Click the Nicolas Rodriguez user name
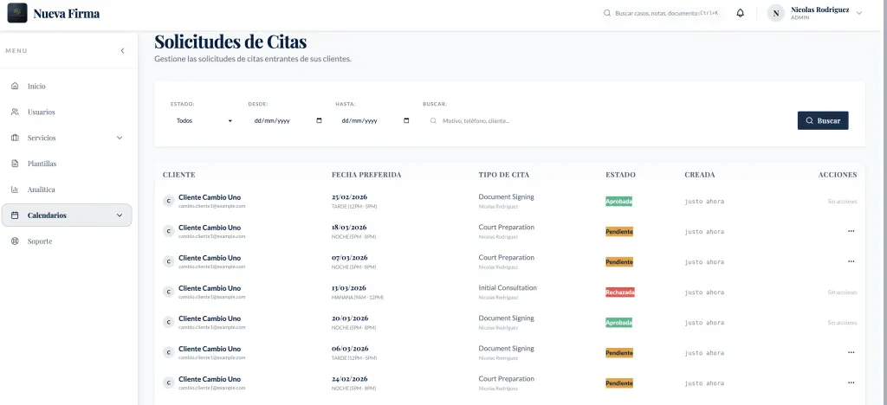Screen dimensions: 887x405 819,10
